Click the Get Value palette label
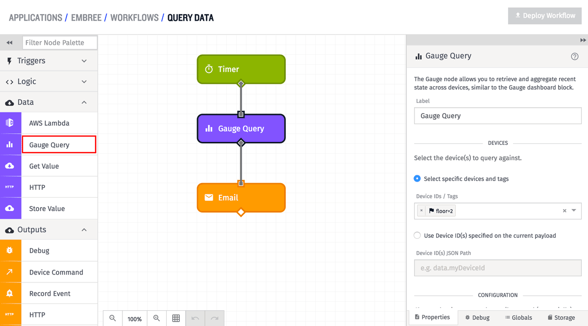588x326 pixels. click(44, 166)
